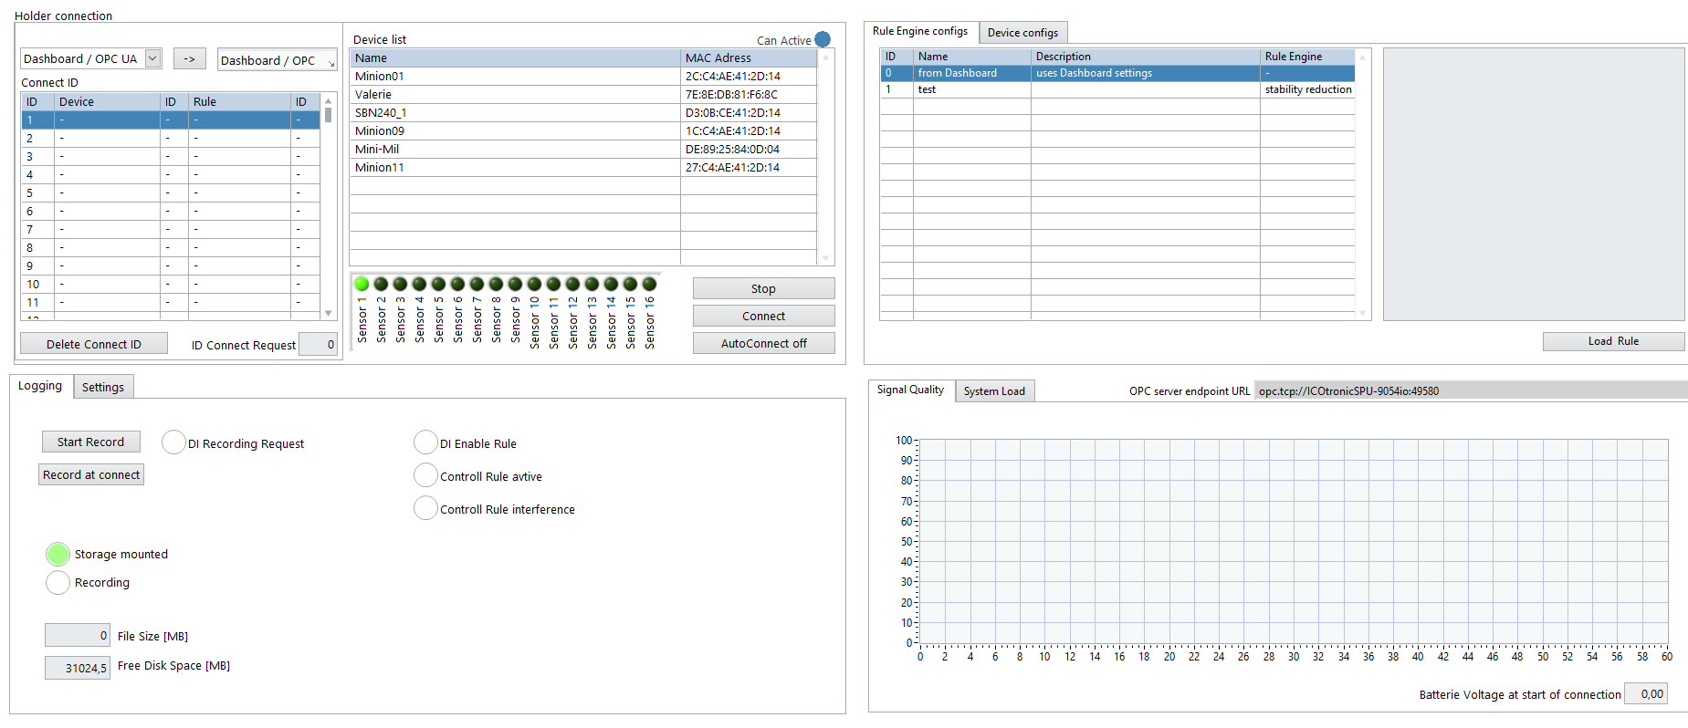The height and width of the screenshot is (728, 1688).
Task: Click the Storage mounted green indicator
Action: 58,554
